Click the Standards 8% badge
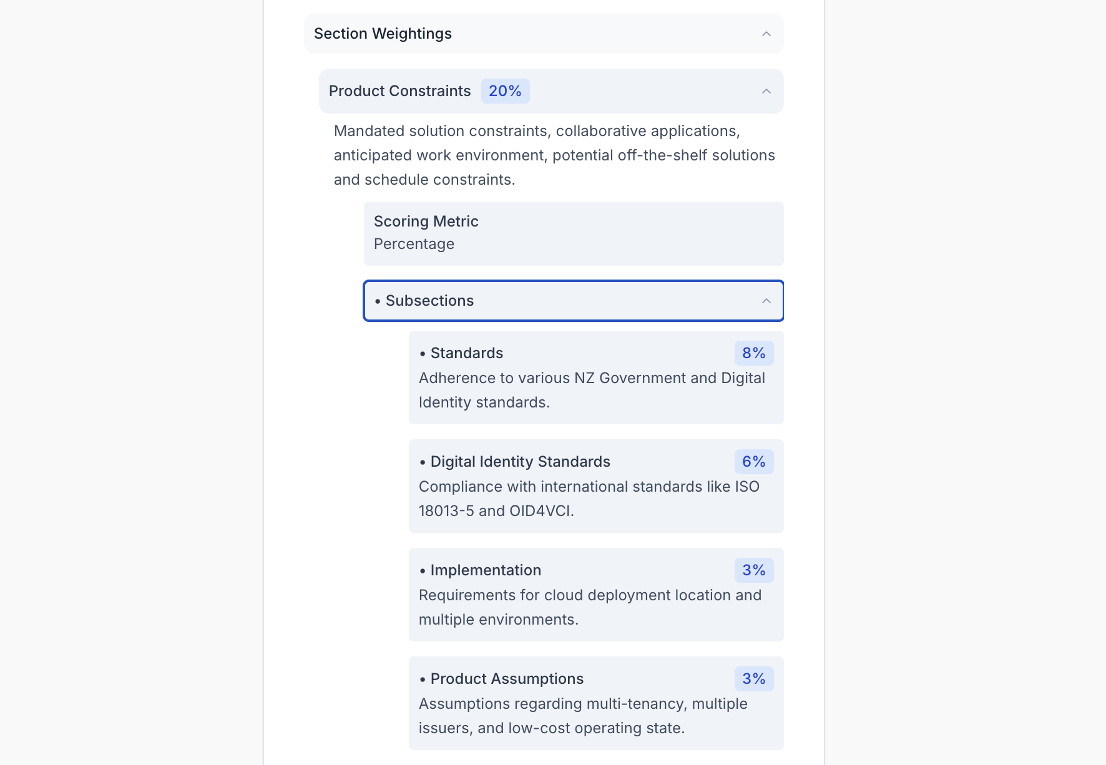 [x=753, y=353]
